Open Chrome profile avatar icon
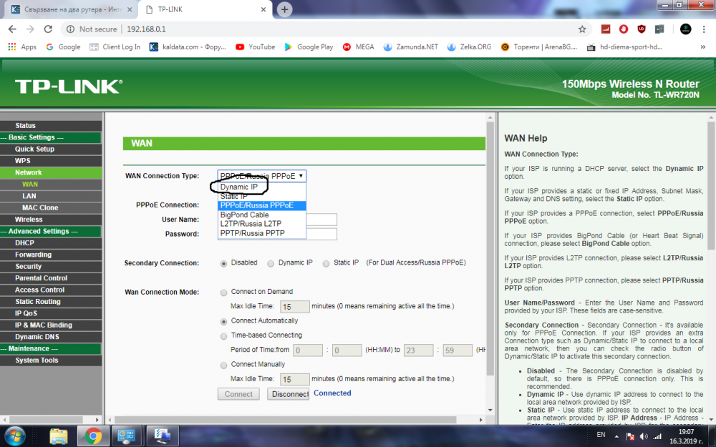Viewport: 716px width, 447px height. tap(685, 29)
